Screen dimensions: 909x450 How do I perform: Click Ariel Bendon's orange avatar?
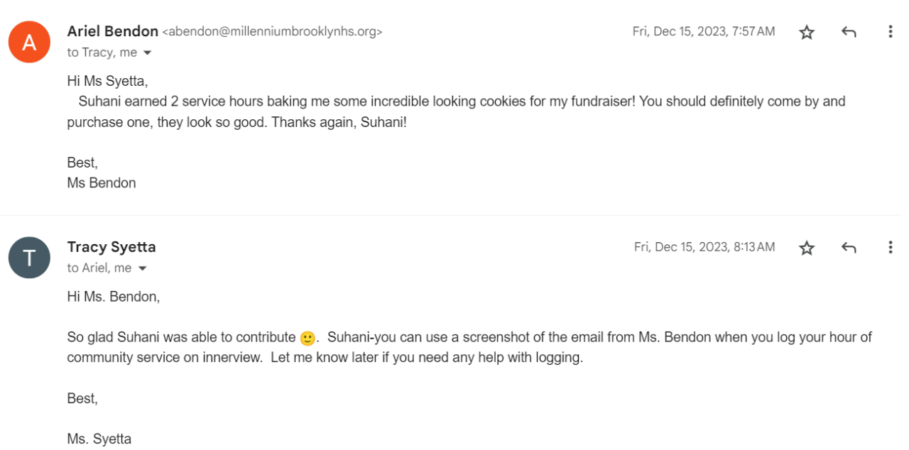29,42
